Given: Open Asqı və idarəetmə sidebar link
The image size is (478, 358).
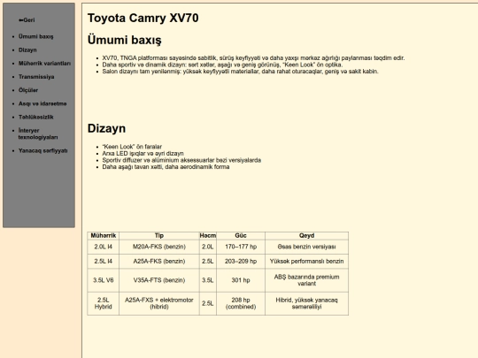Looking at the screenshot, I should pyautogui.click(x=42, y=103).
